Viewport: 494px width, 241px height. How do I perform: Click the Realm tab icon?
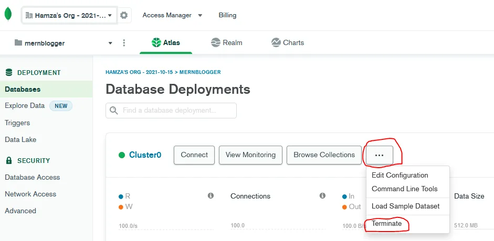(215, 42)
